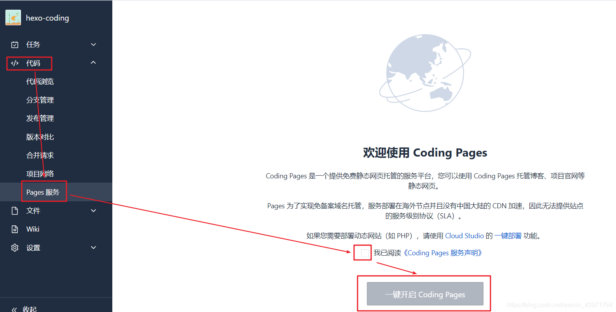Click the Wiki page icon
This screenshot has width=616, height=312.
(15, 229)
